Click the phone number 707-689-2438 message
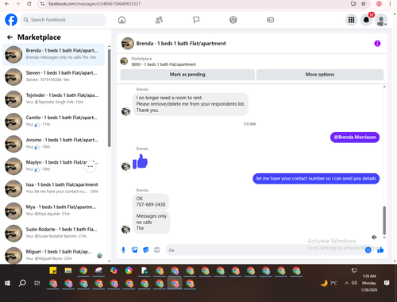 click(x=151, y=204)
